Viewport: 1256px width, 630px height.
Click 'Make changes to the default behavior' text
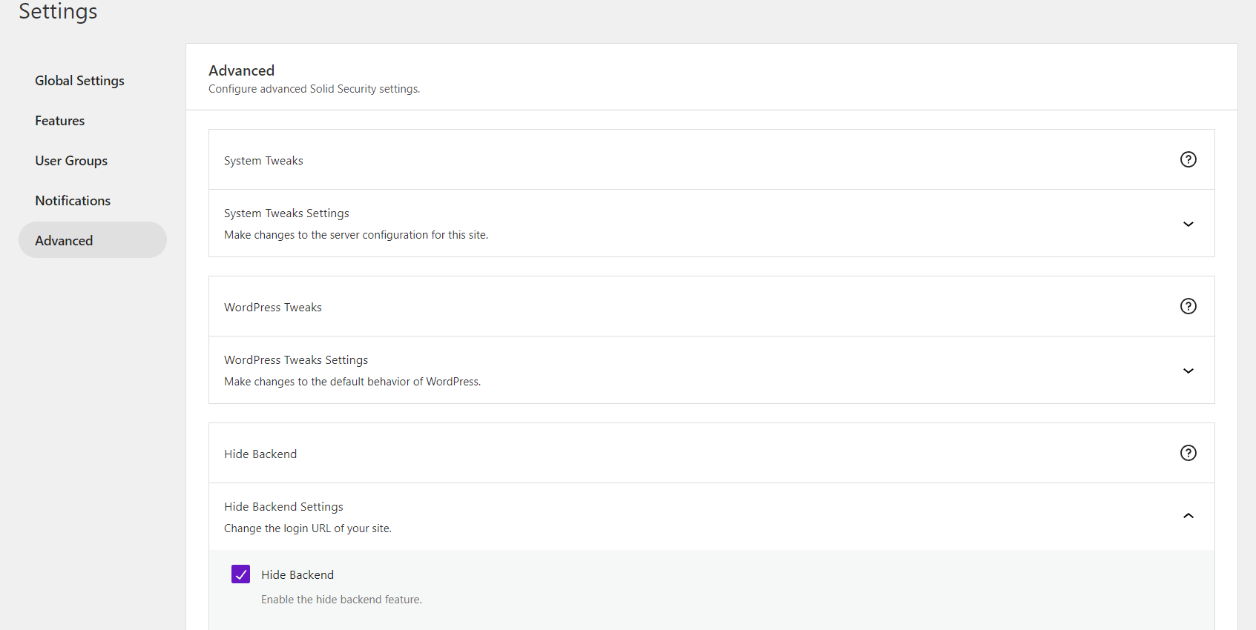[x=352, y=382]
